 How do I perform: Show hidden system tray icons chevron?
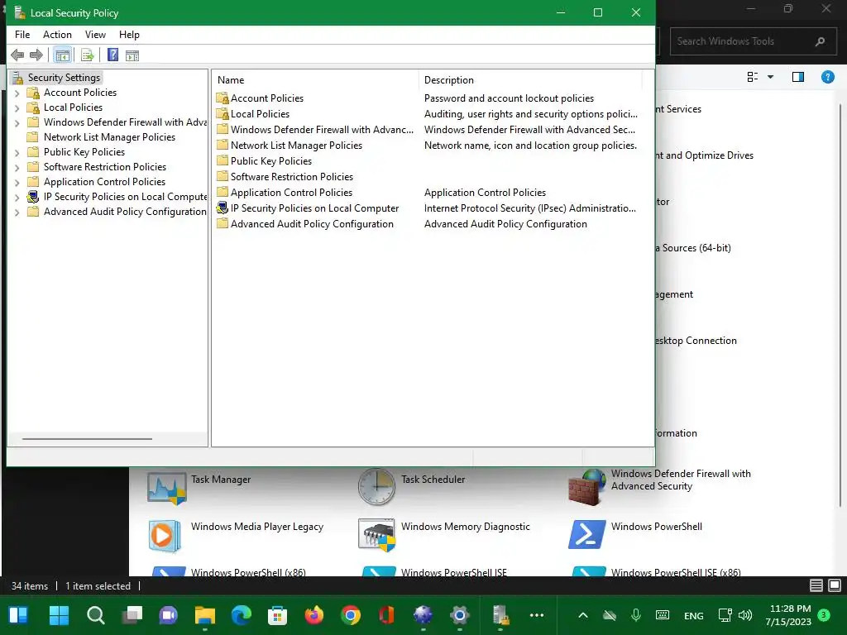pos(583,615)
